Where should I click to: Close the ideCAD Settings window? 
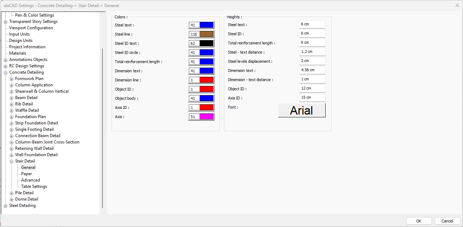(457, 5)
